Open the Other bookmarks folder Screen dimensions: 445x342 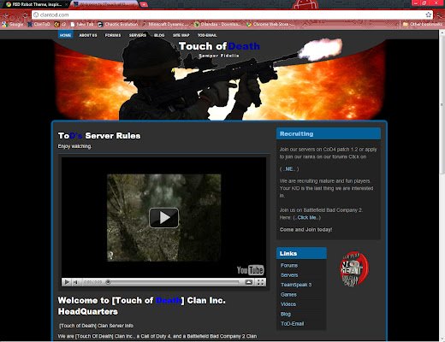coord(423,24)
